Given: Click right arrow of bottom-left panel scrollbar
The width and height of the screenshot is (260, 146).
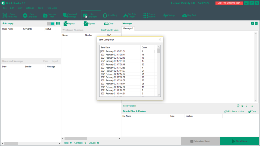Looking at the screenshot, I should [x=59, y=143].
